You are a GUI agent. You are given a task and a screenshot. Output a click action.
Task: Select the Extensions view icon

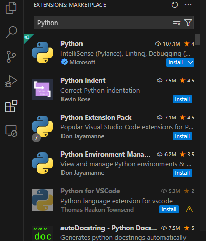(11, 106)
